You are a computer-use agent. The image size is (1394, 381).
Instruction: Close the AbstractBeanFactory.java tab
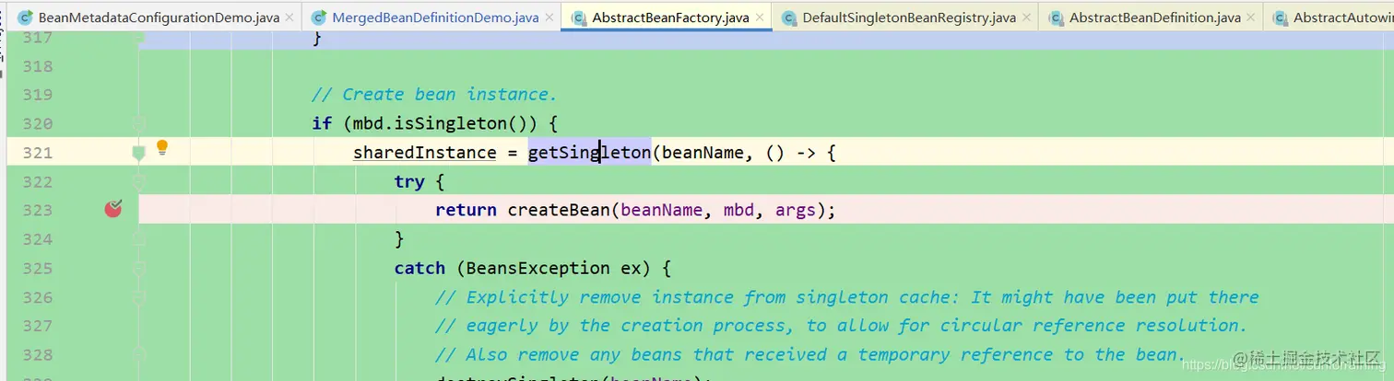759,17
